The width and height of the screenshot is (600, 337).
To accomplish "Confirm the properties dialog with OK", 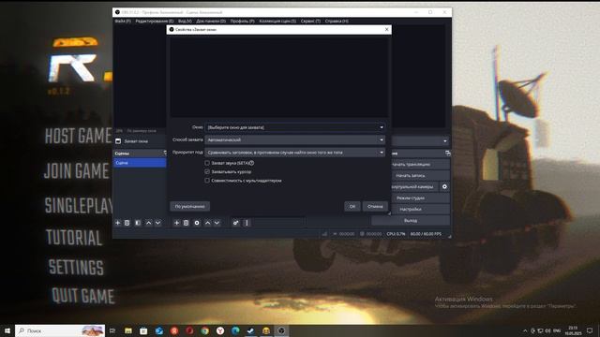I will pos(352,206).
